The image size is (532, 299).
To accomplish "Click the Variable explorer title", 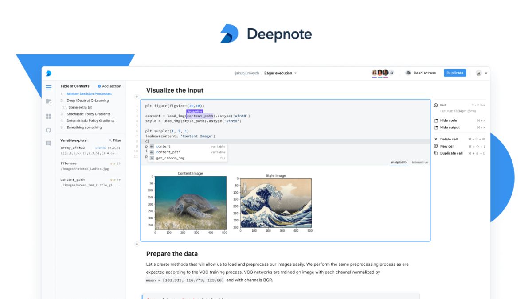I will pos(74,140).
